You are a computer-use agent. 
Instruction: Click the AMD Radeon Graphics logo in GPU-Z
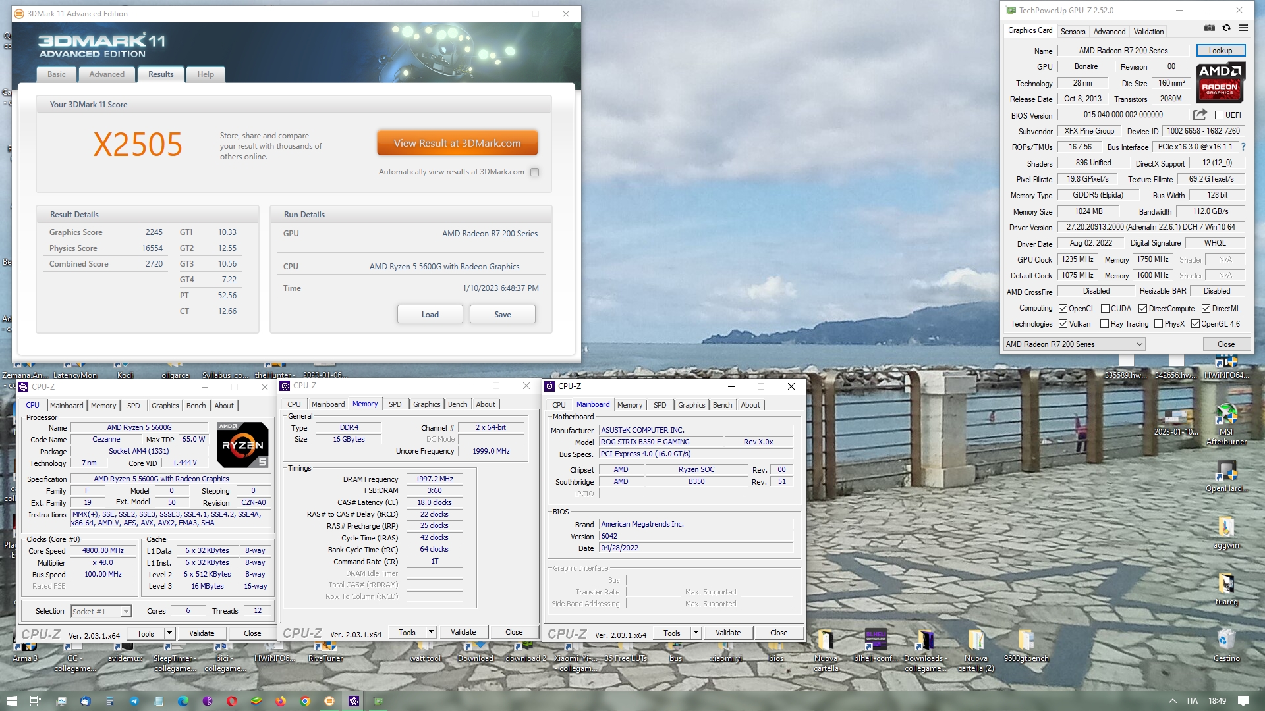click(1220, 82)
